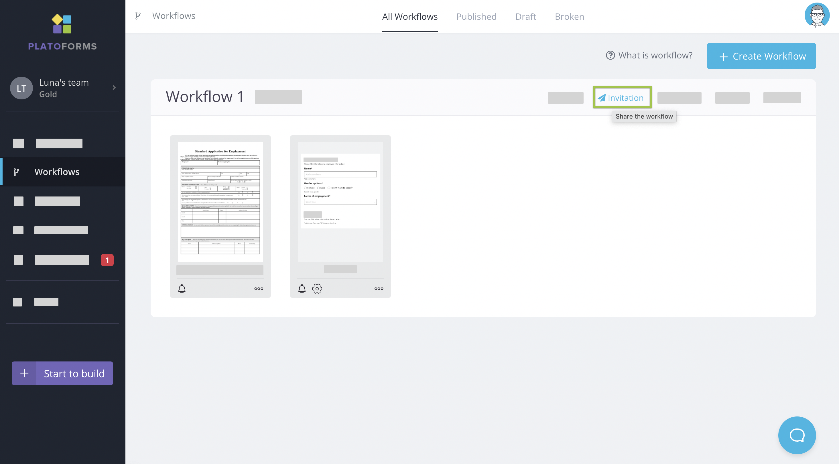This screenshot has height=464, width=839.
Task: Open the chat support bubble
Action: (x=797, y=435)
